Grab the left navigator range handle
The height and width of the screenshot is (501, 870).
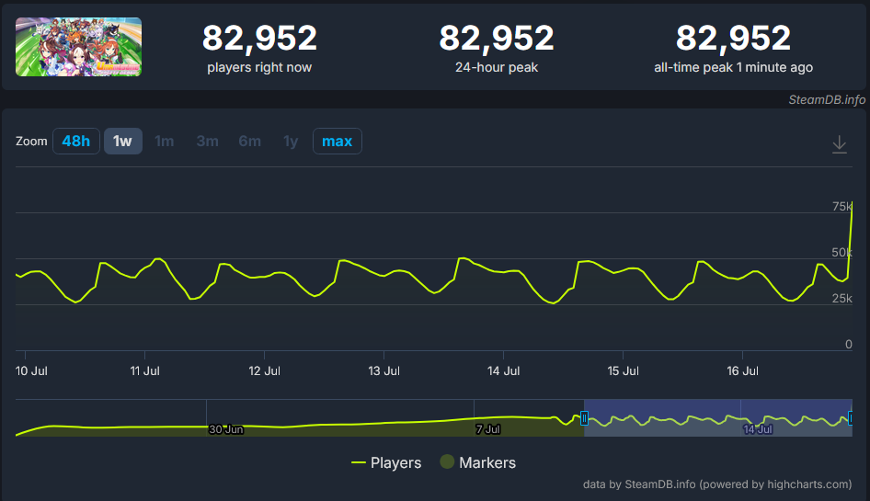click(x=584, y=418)
